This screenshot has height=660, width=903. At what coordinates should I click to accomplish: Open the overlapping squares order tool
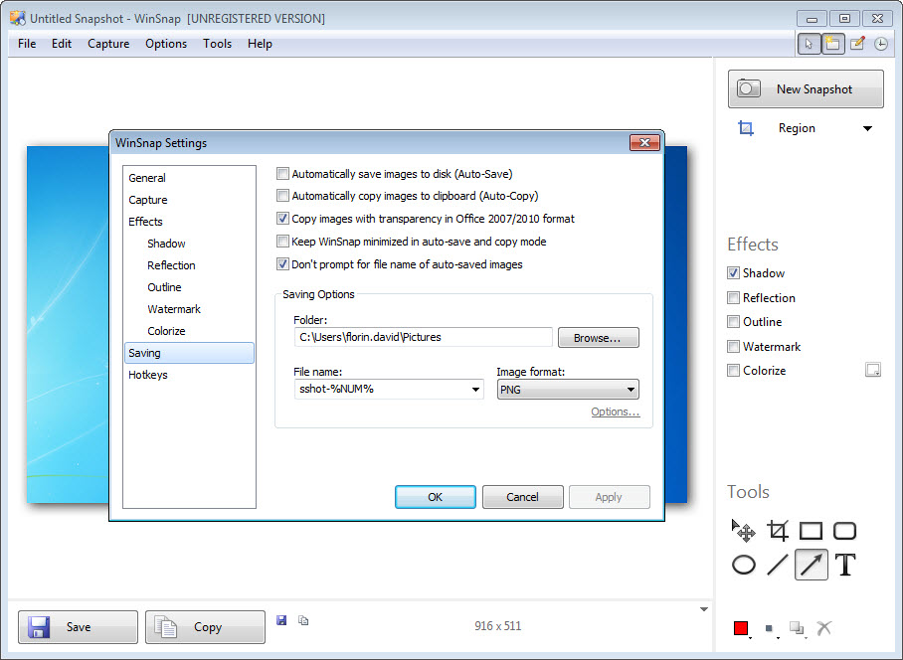coord(797,628)
